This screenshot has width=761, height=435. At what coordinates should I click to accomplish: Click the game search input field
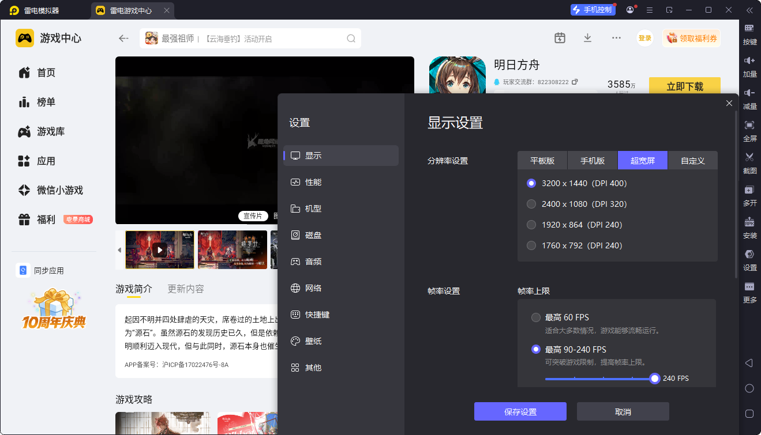tap(250, 39)
